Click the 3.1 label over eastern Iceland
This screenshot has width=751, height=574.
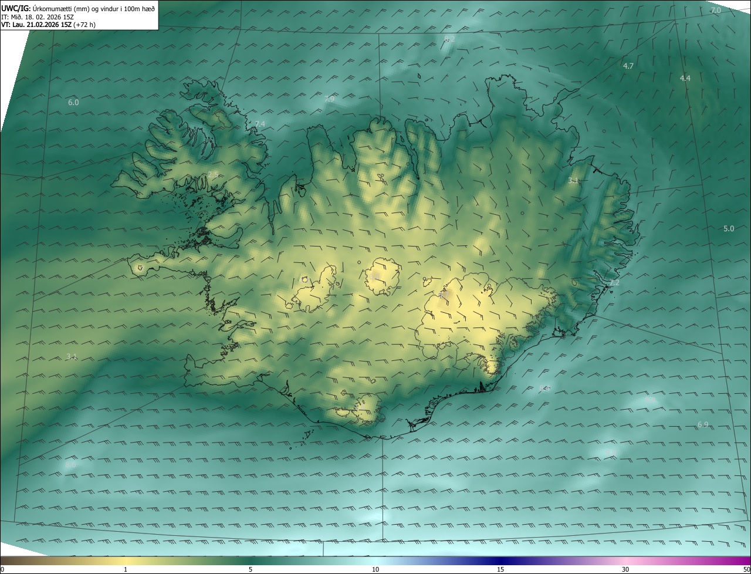point(573,181)
